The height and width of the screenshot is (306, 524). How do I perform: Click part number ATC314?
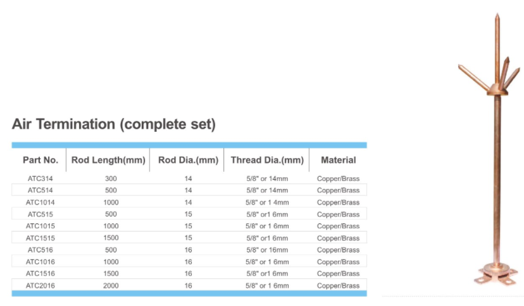coord(39,179)
